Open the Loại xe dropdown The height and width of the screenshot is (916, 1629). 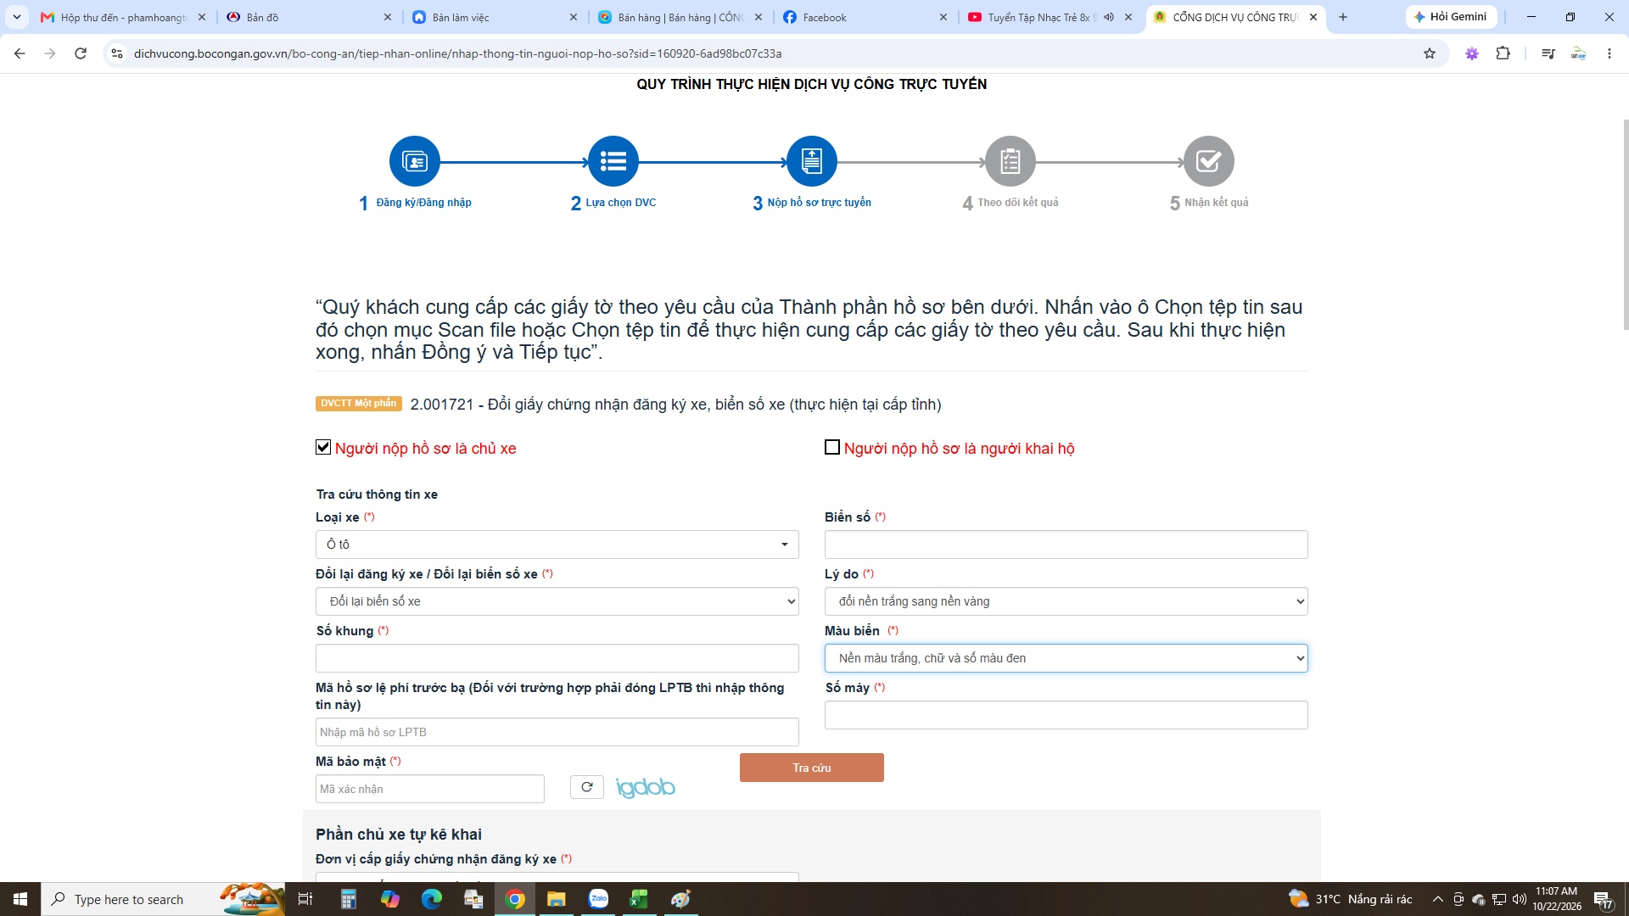[x=557, y=545]
